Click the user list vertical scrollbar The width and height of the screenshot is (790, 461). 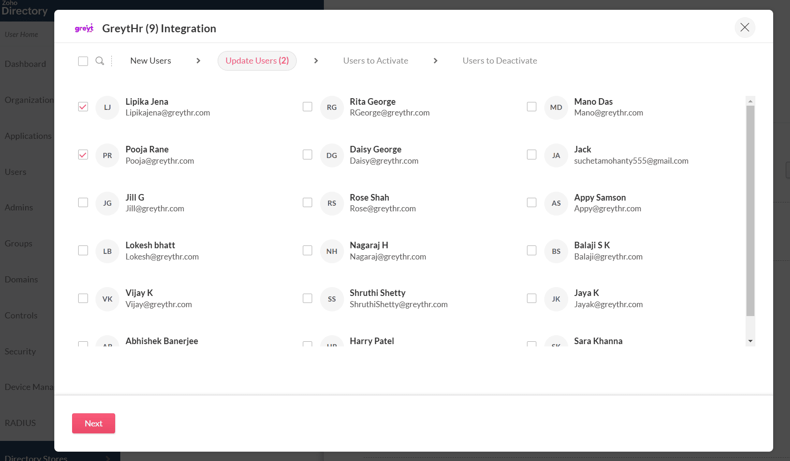pos(750,210)
